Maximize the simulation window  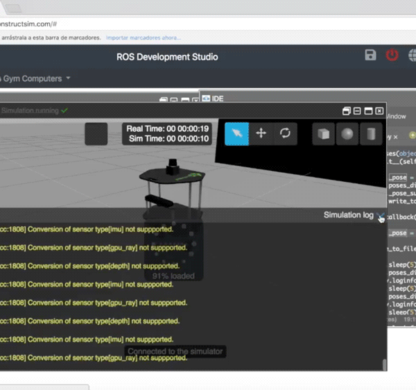coord(368,111)
